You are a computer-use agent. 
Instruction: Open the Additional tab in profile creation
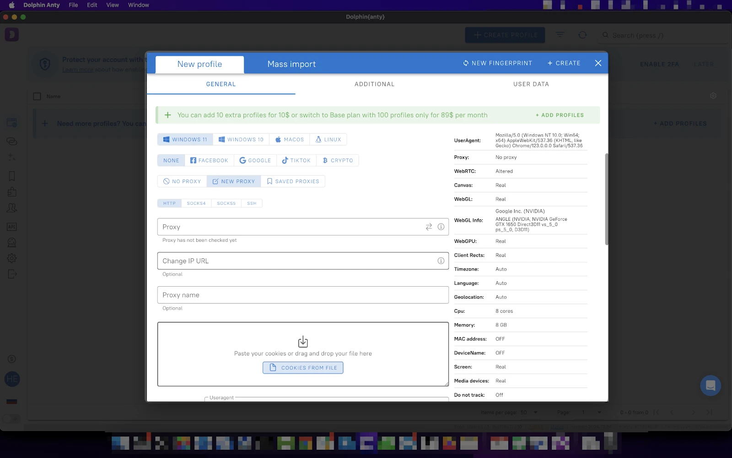pyautogui.click(x=374, y=84)
